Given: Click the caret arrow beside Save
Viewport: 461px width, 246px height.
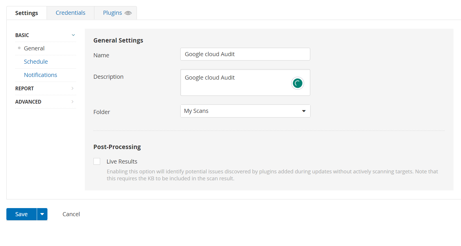Looking at the screenshot, I should [x=42, y=214].
